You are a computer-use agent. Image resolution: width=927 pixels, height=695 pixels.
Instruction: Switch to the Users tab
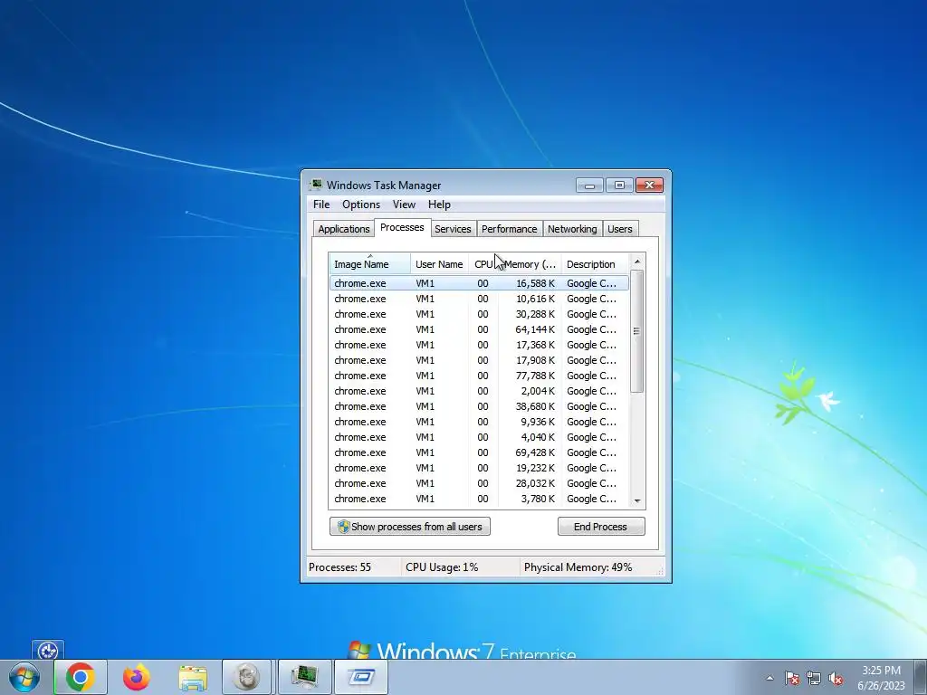pos(619,229)
